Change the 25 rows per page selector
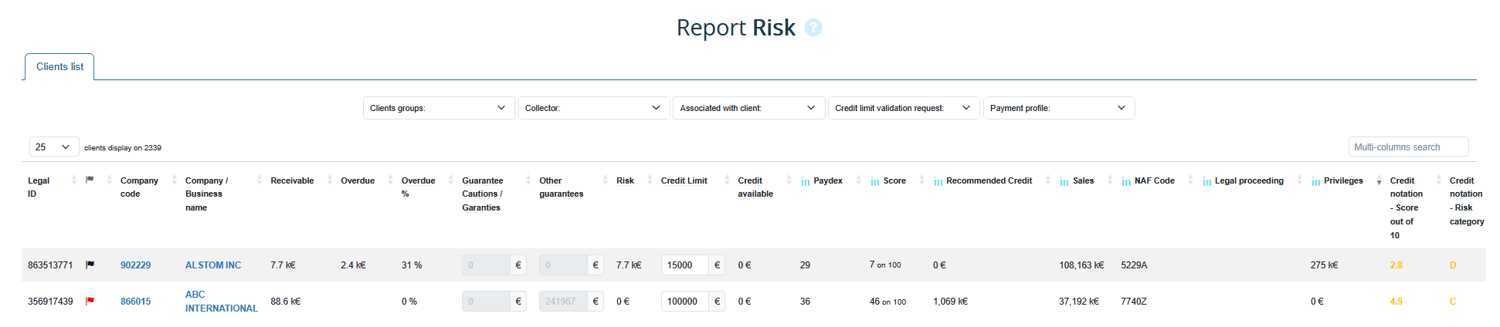 tap(54, 147)
